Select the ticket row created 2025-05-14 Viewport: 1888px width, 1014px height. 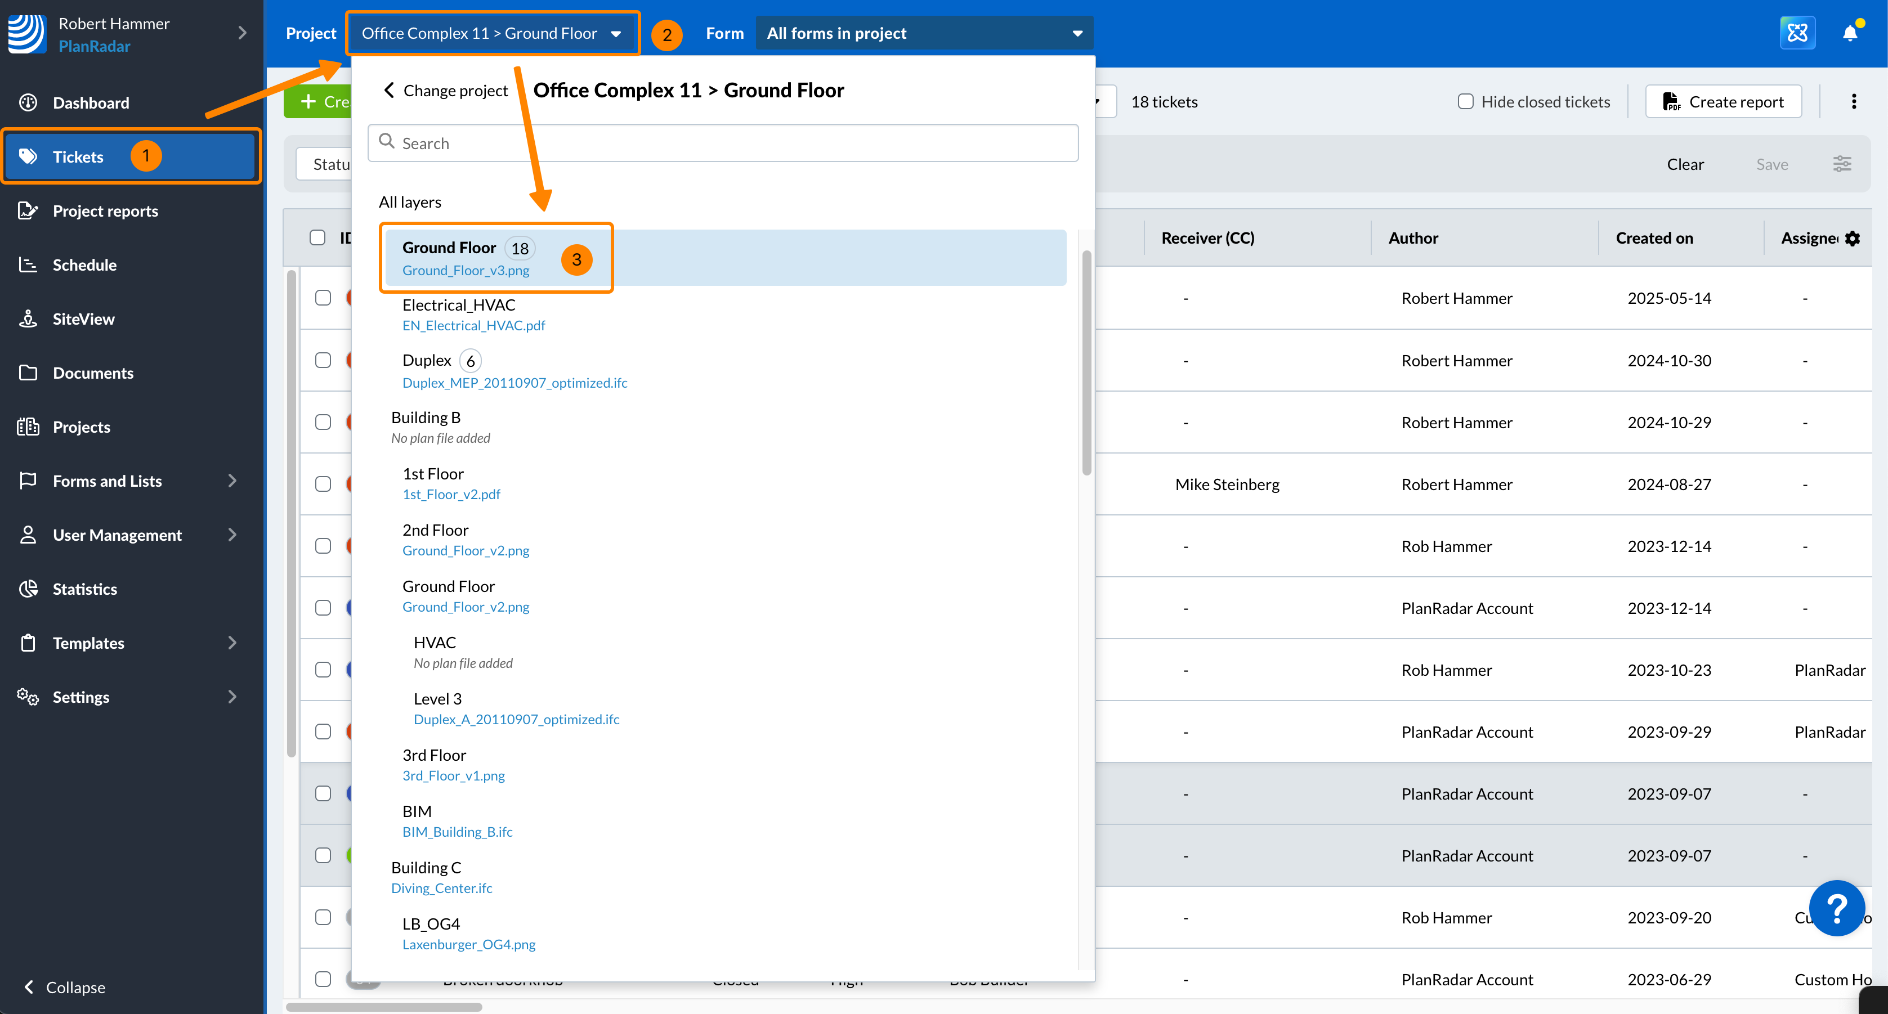pyautogui.click(x=323, y=298)
